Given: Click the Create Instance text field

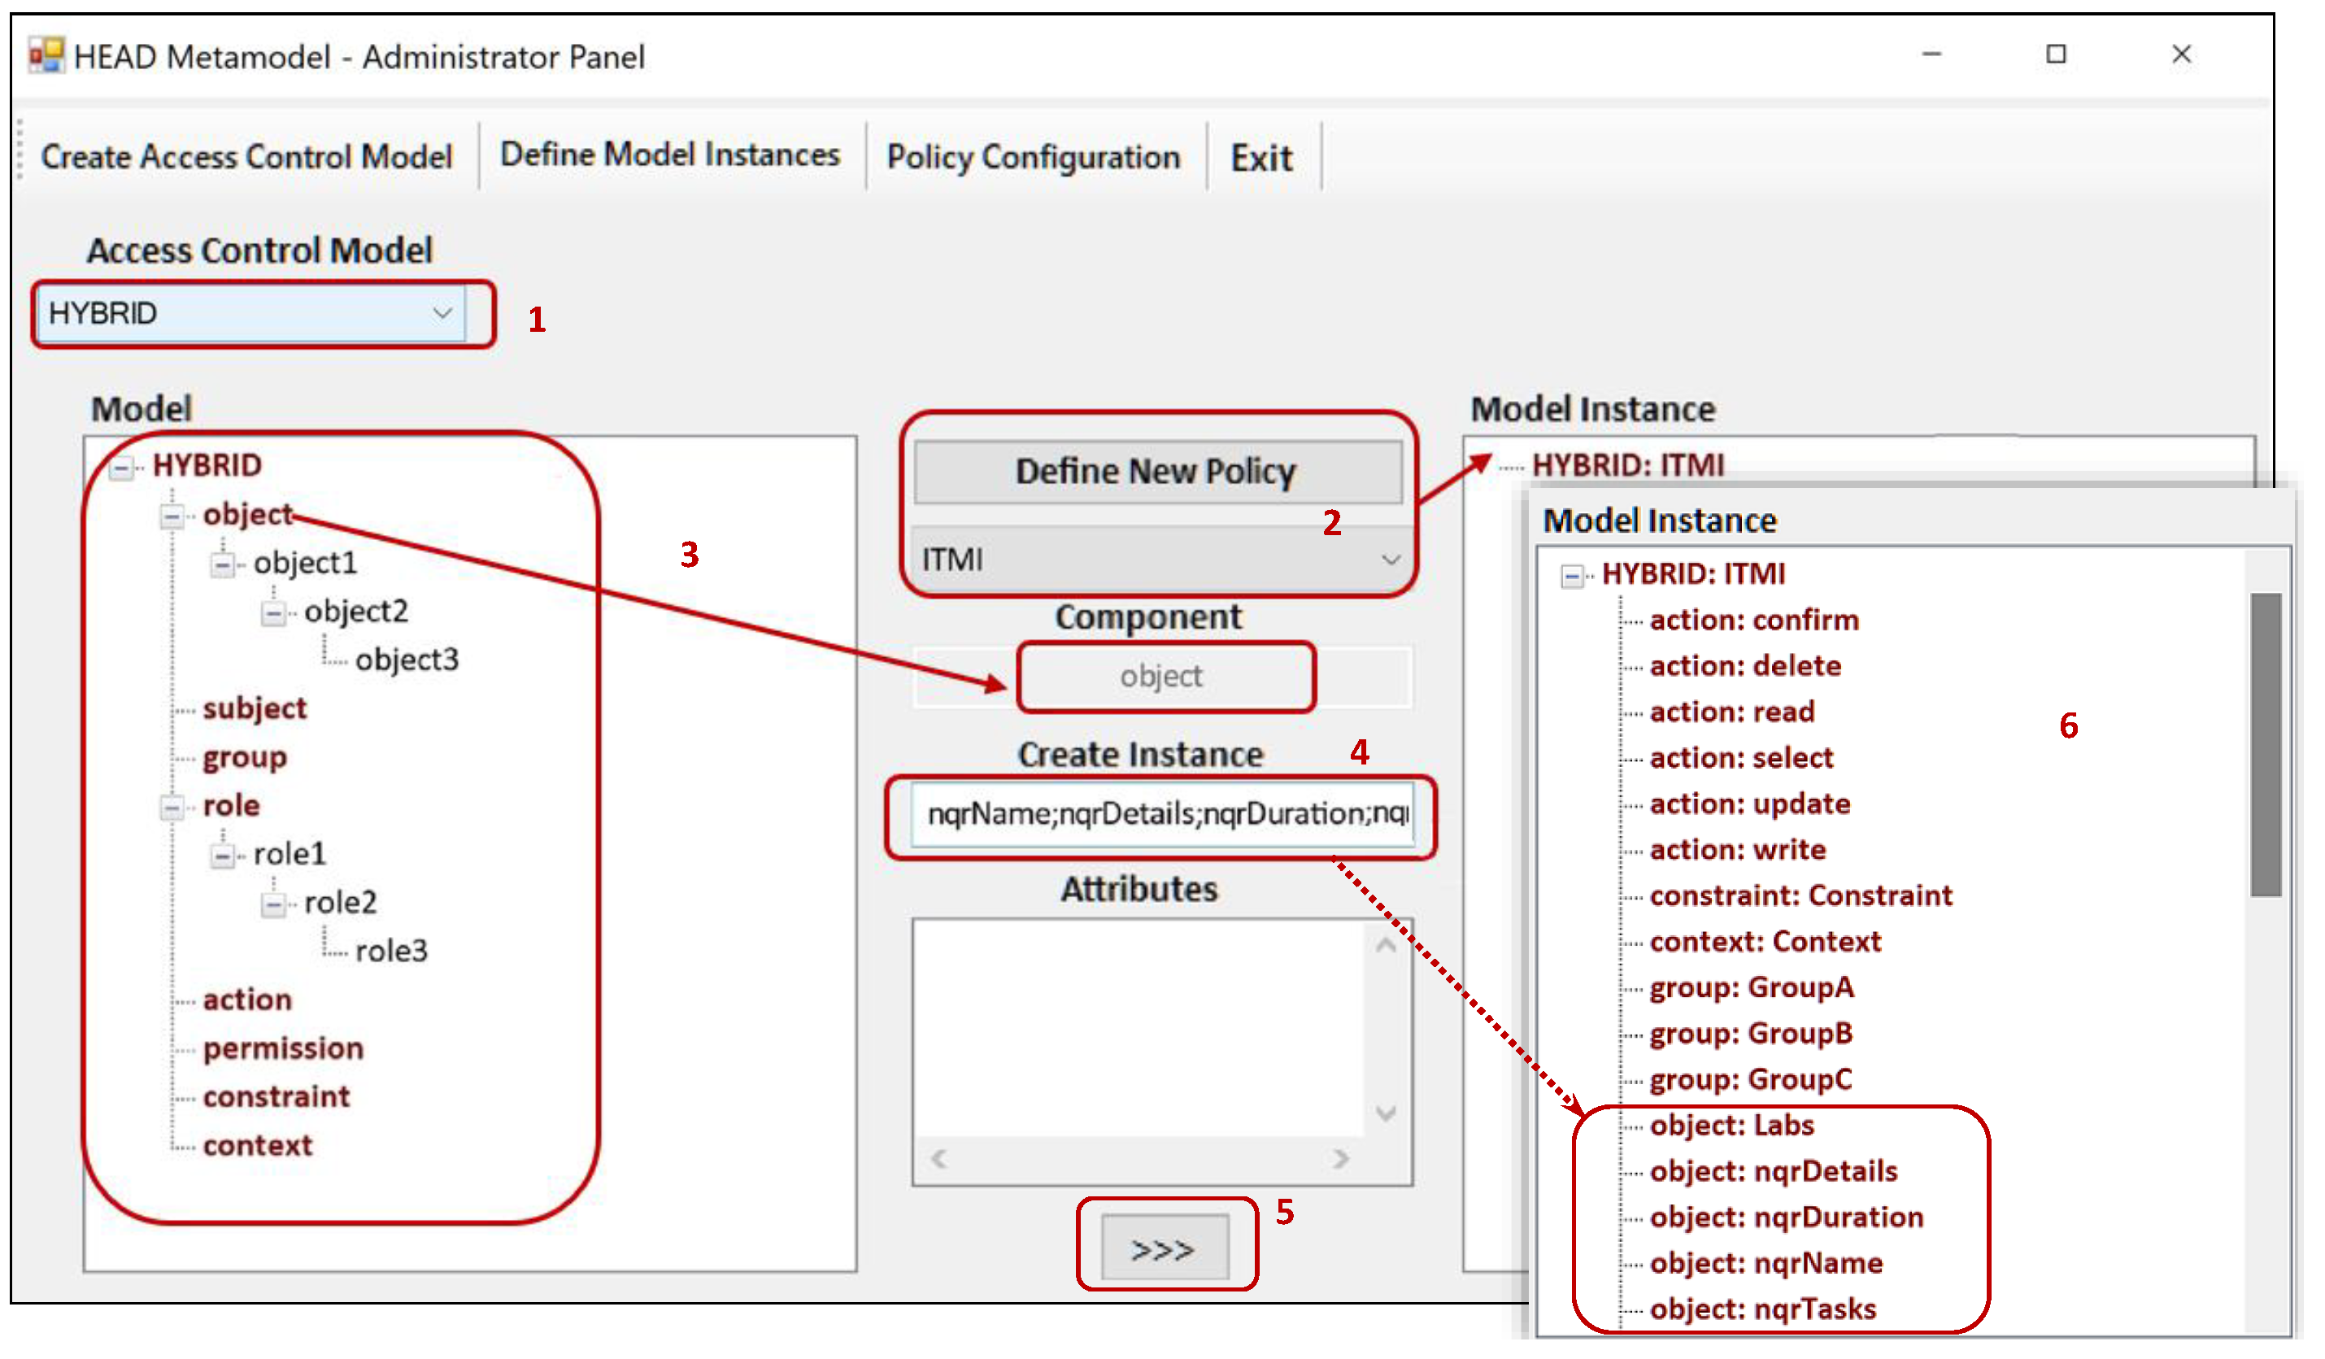Looking at the screenshot, I should 1163,814.
